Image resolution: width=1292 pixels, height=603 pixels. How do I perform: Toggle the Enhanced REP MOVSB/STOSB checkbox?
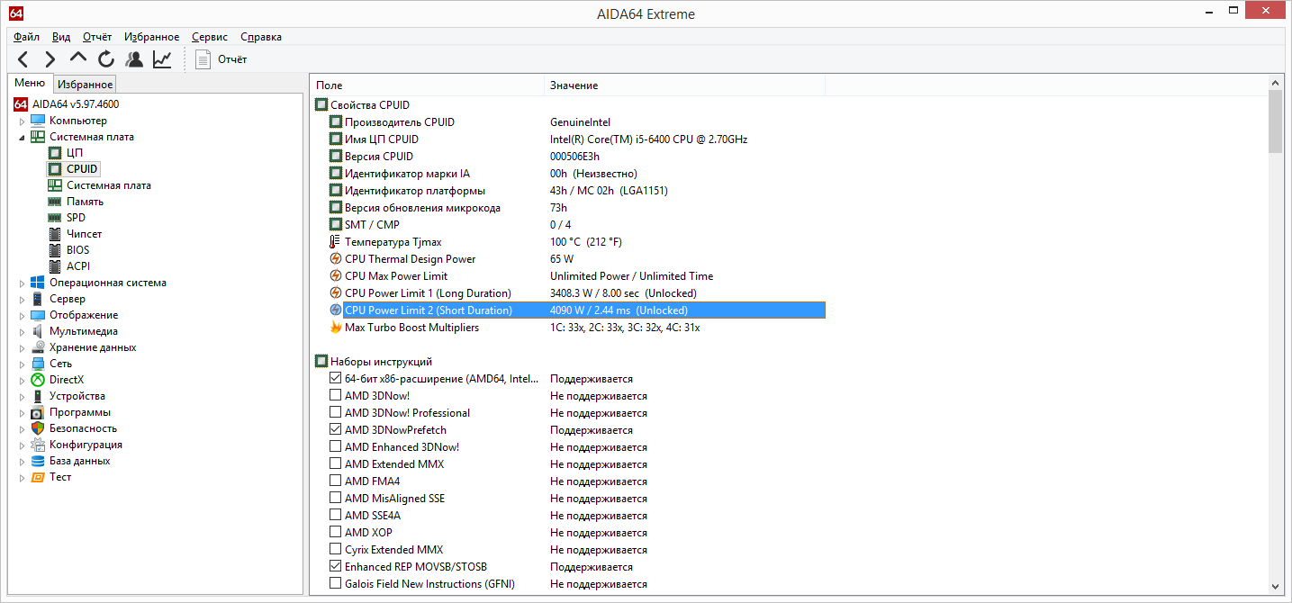[336, 567]
